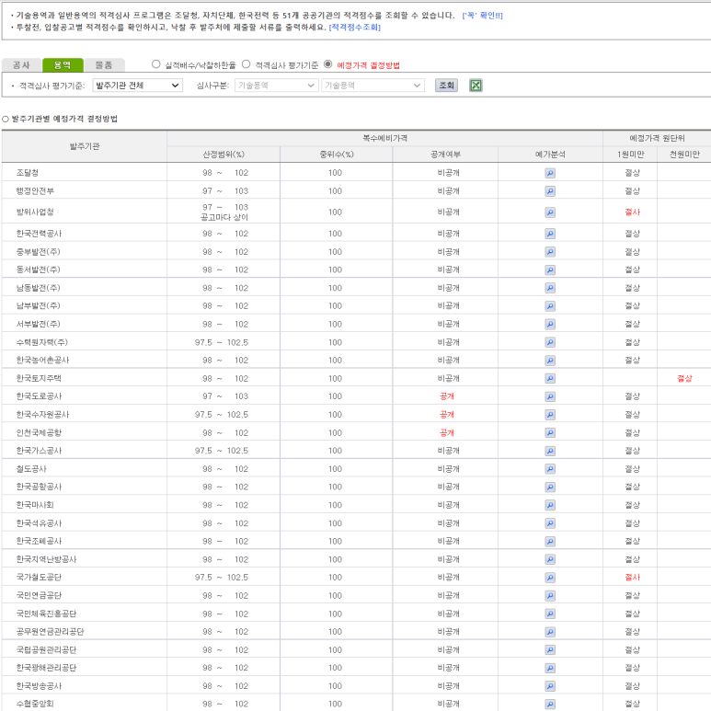Open 예가분석 magnifier for 한국방송공사 row

[550, 686]
